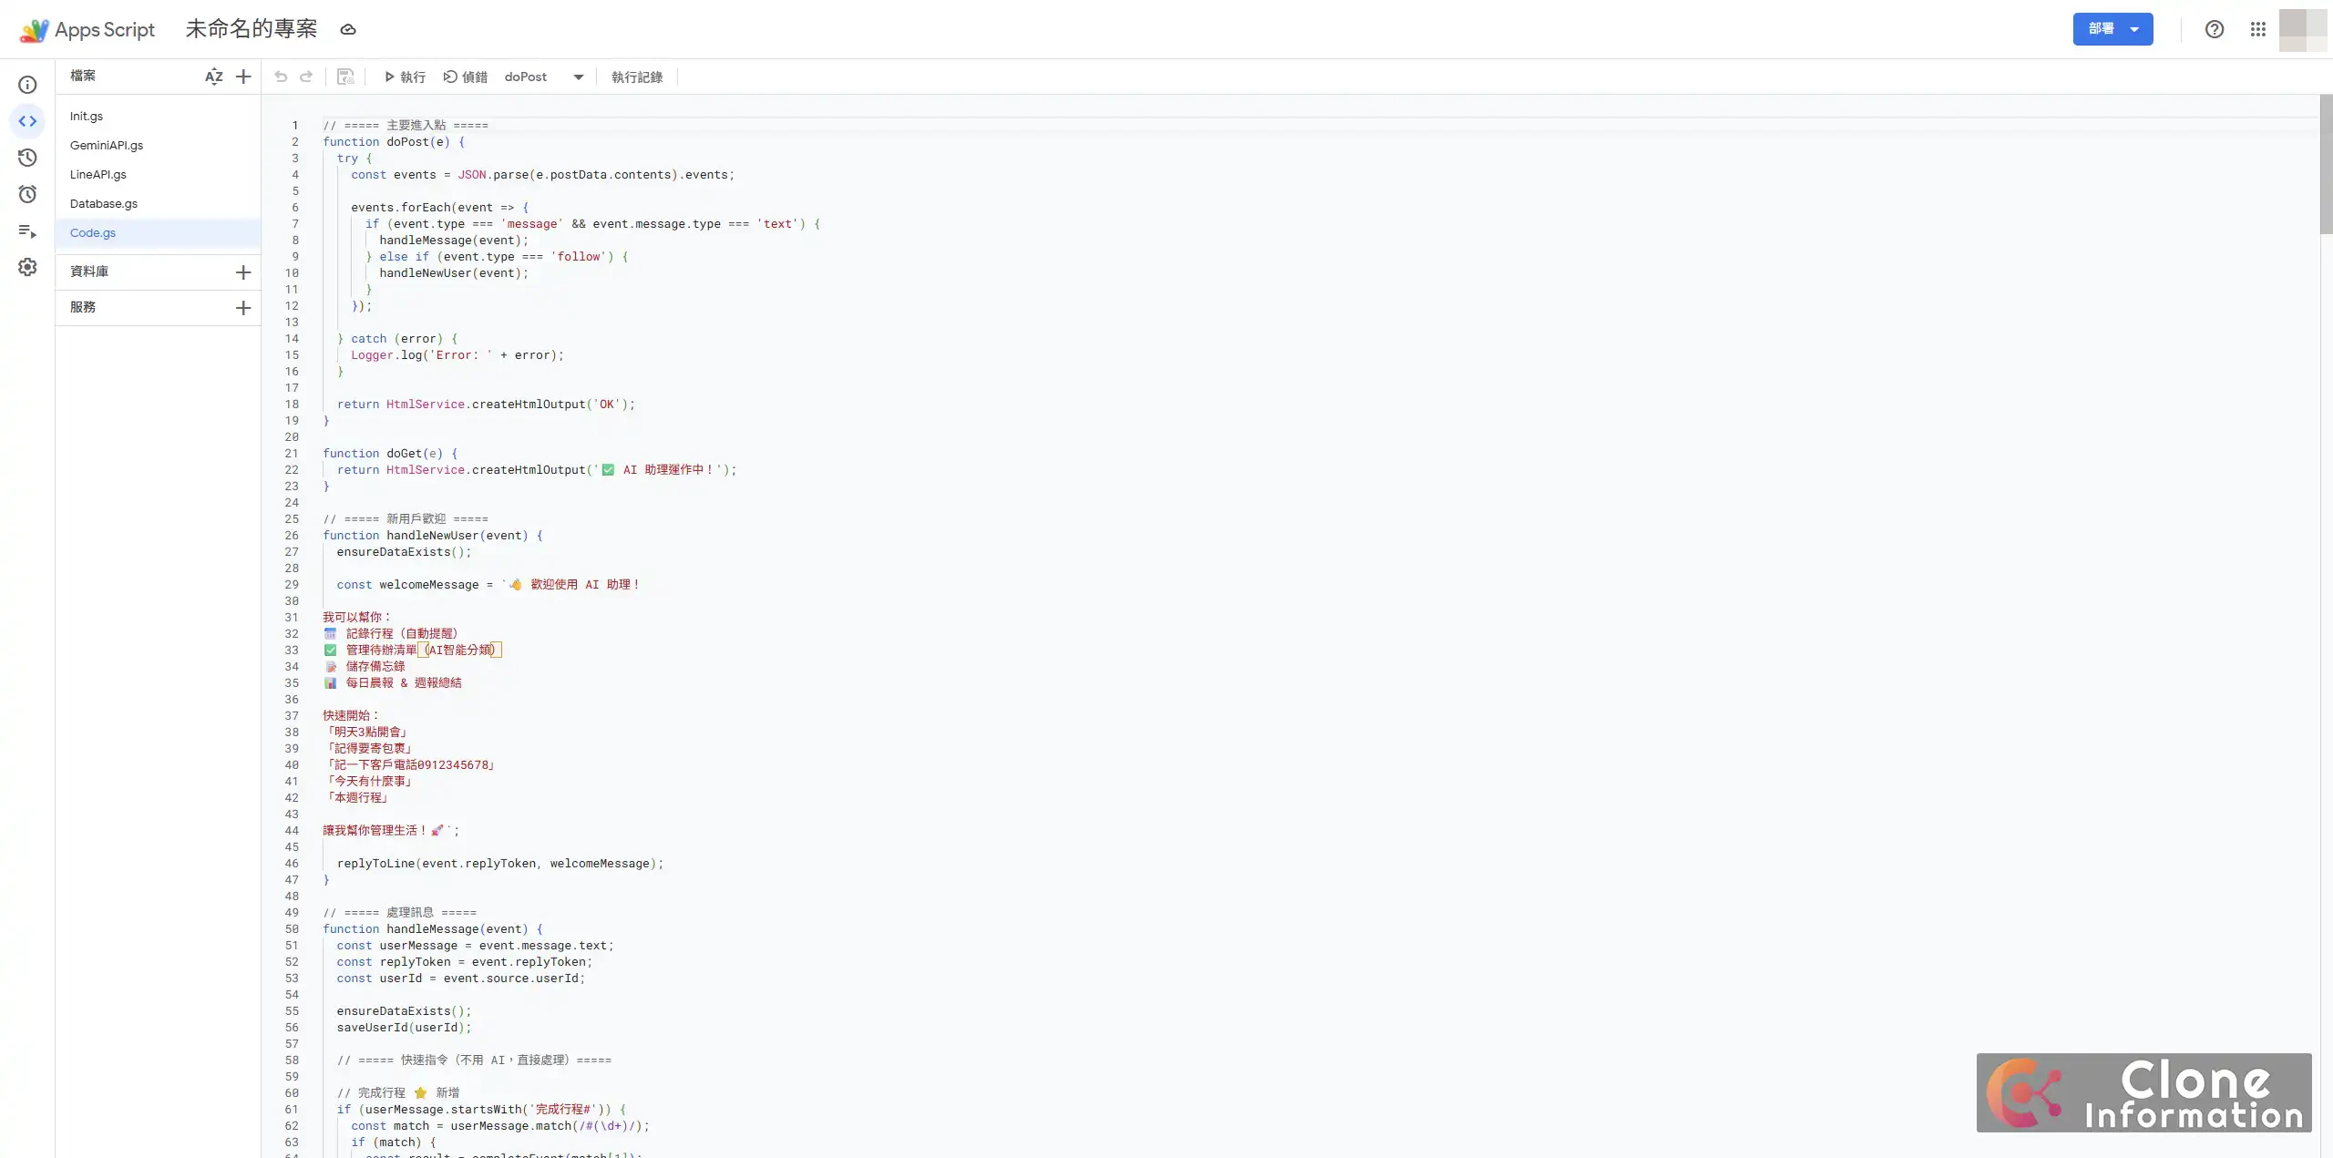2333x1158 pixels.
Task: Switch to the Database.gs file
Action: (x=103, y=203)
